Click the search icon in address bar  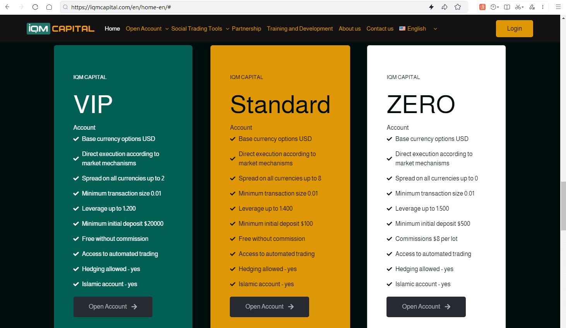(x=66, y=7)
